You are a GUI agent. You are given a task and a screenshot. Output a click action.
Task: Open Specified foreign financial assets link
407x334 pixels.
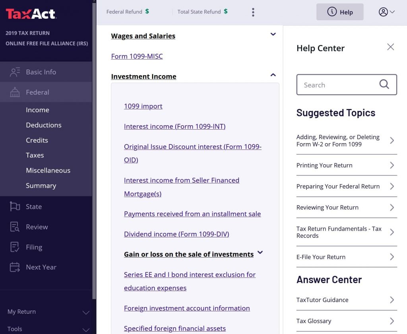tap(175, 328)
